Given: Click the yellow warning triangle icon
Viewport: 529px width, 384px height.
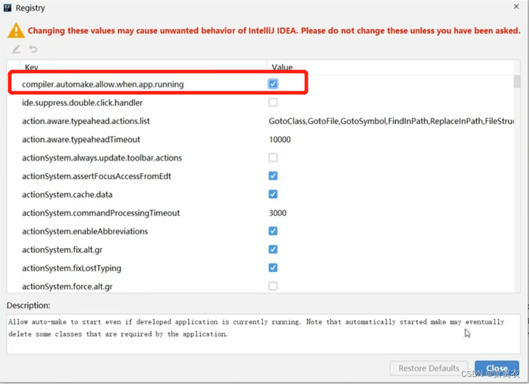Looking at the screenshot, I should pyautogui.click(x=16, y=31).
